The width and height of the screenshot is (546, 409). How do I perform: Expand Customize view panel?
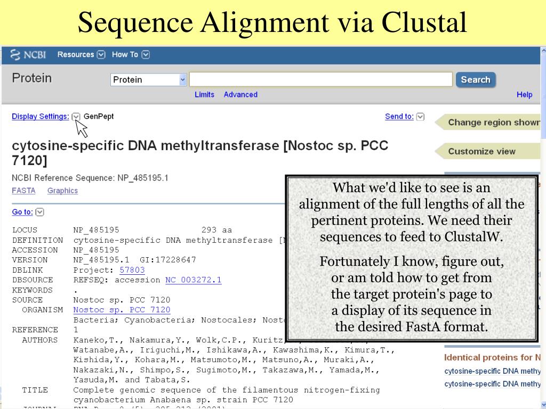click(x=487, y=151)
